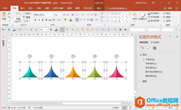Click Notes (备注) in status bar
This screenshot has width=181, height=110.
pos(115,107)
